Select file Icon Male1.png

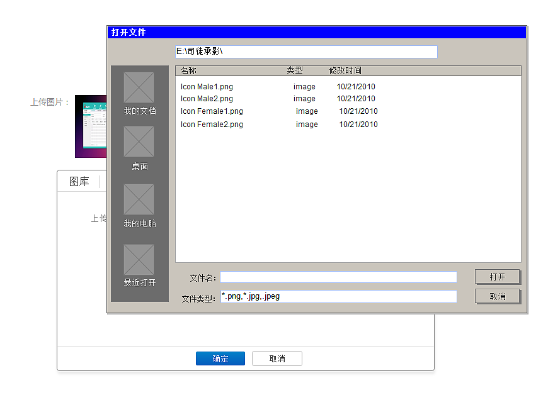click(207, 87)
